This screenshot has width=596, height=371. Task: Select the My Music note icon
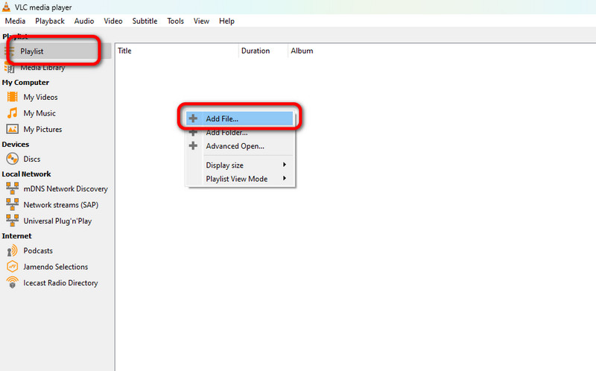[12, 113]
